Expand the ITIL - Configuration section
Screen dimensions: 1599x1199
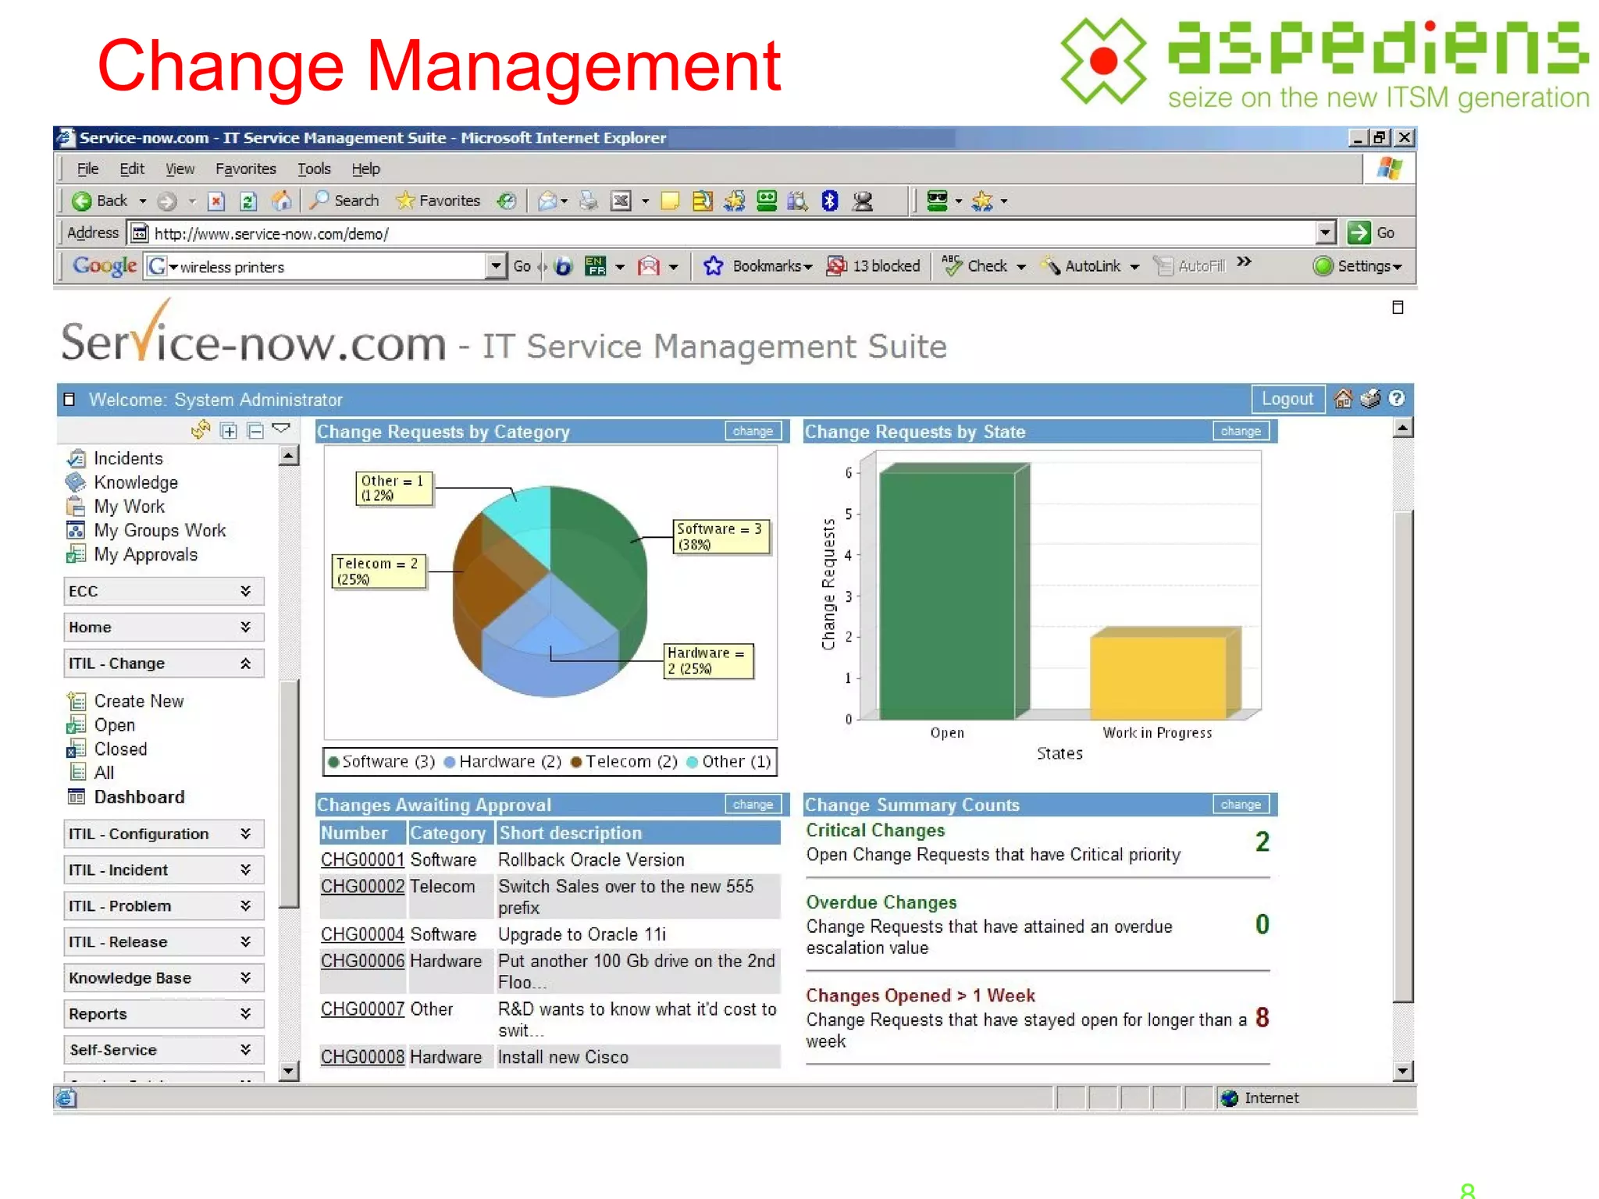point(245,834)
